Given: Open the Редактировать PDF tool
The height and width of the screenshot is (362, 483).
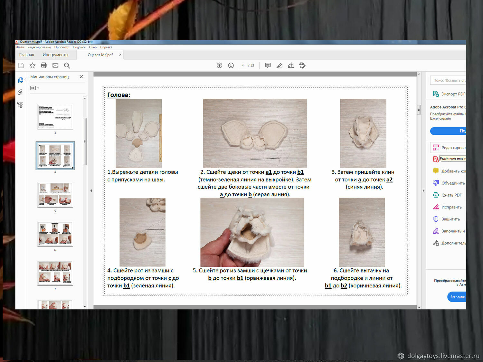Looking at the screenshot, I should coord(448,148).
